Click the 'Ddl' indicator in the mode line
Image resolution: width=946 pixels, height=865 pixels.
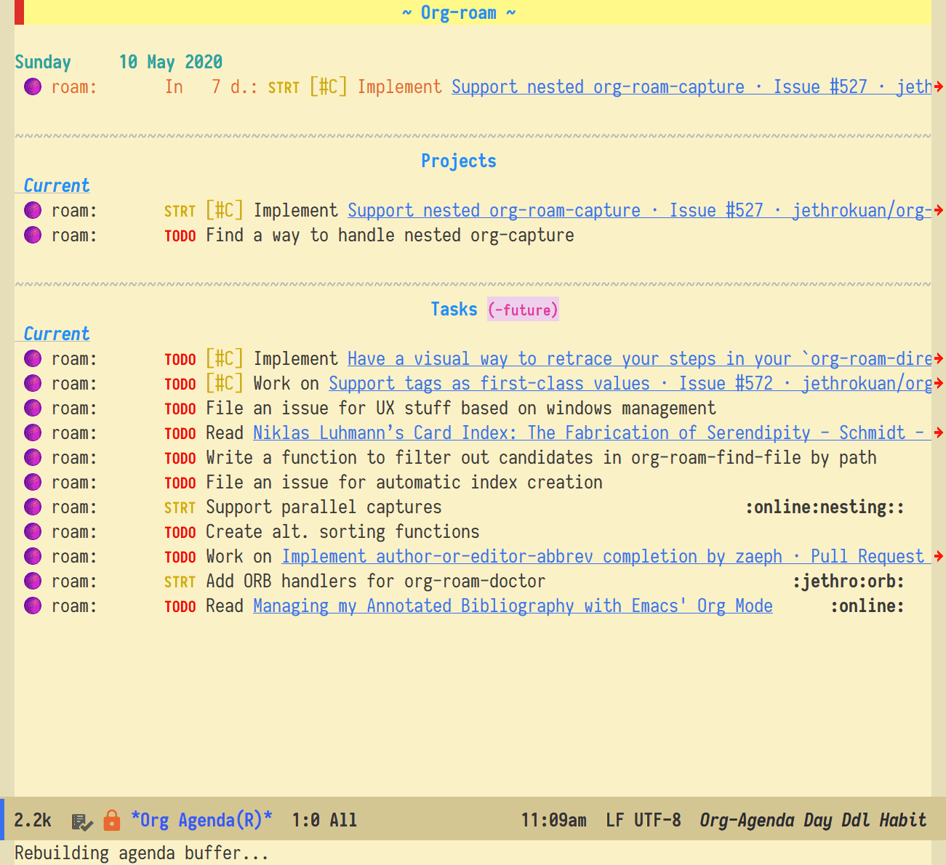(x=856, y=821)
